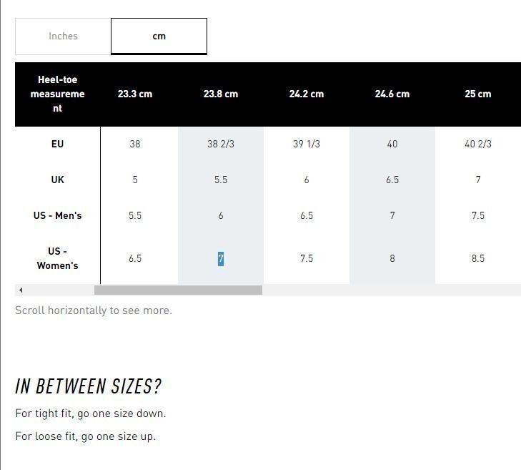Click the Heel-toe measurement header cell
521x470 pixels.
point(57,94)
